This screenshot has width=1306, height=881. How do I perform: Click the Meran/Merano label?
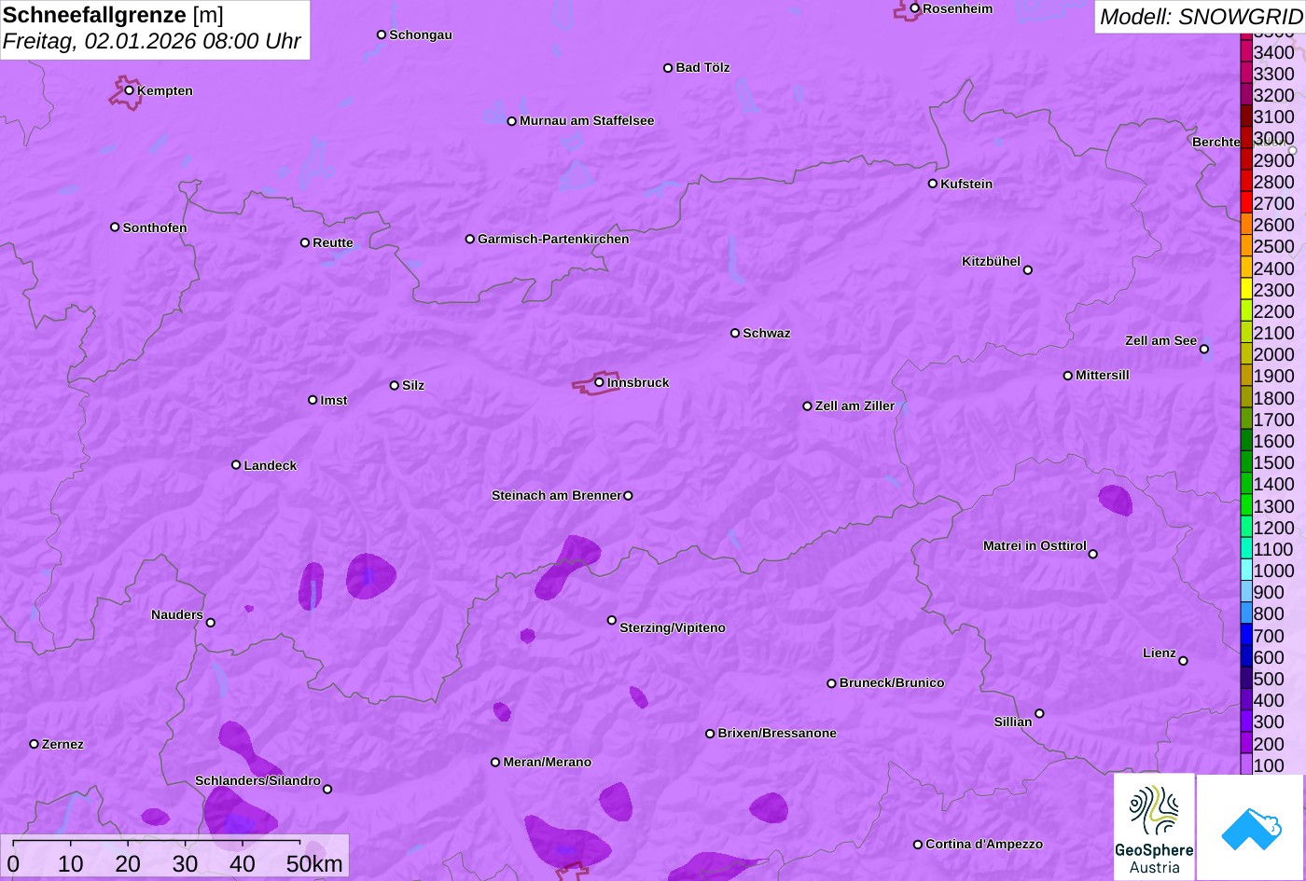(x=548, y=762)
